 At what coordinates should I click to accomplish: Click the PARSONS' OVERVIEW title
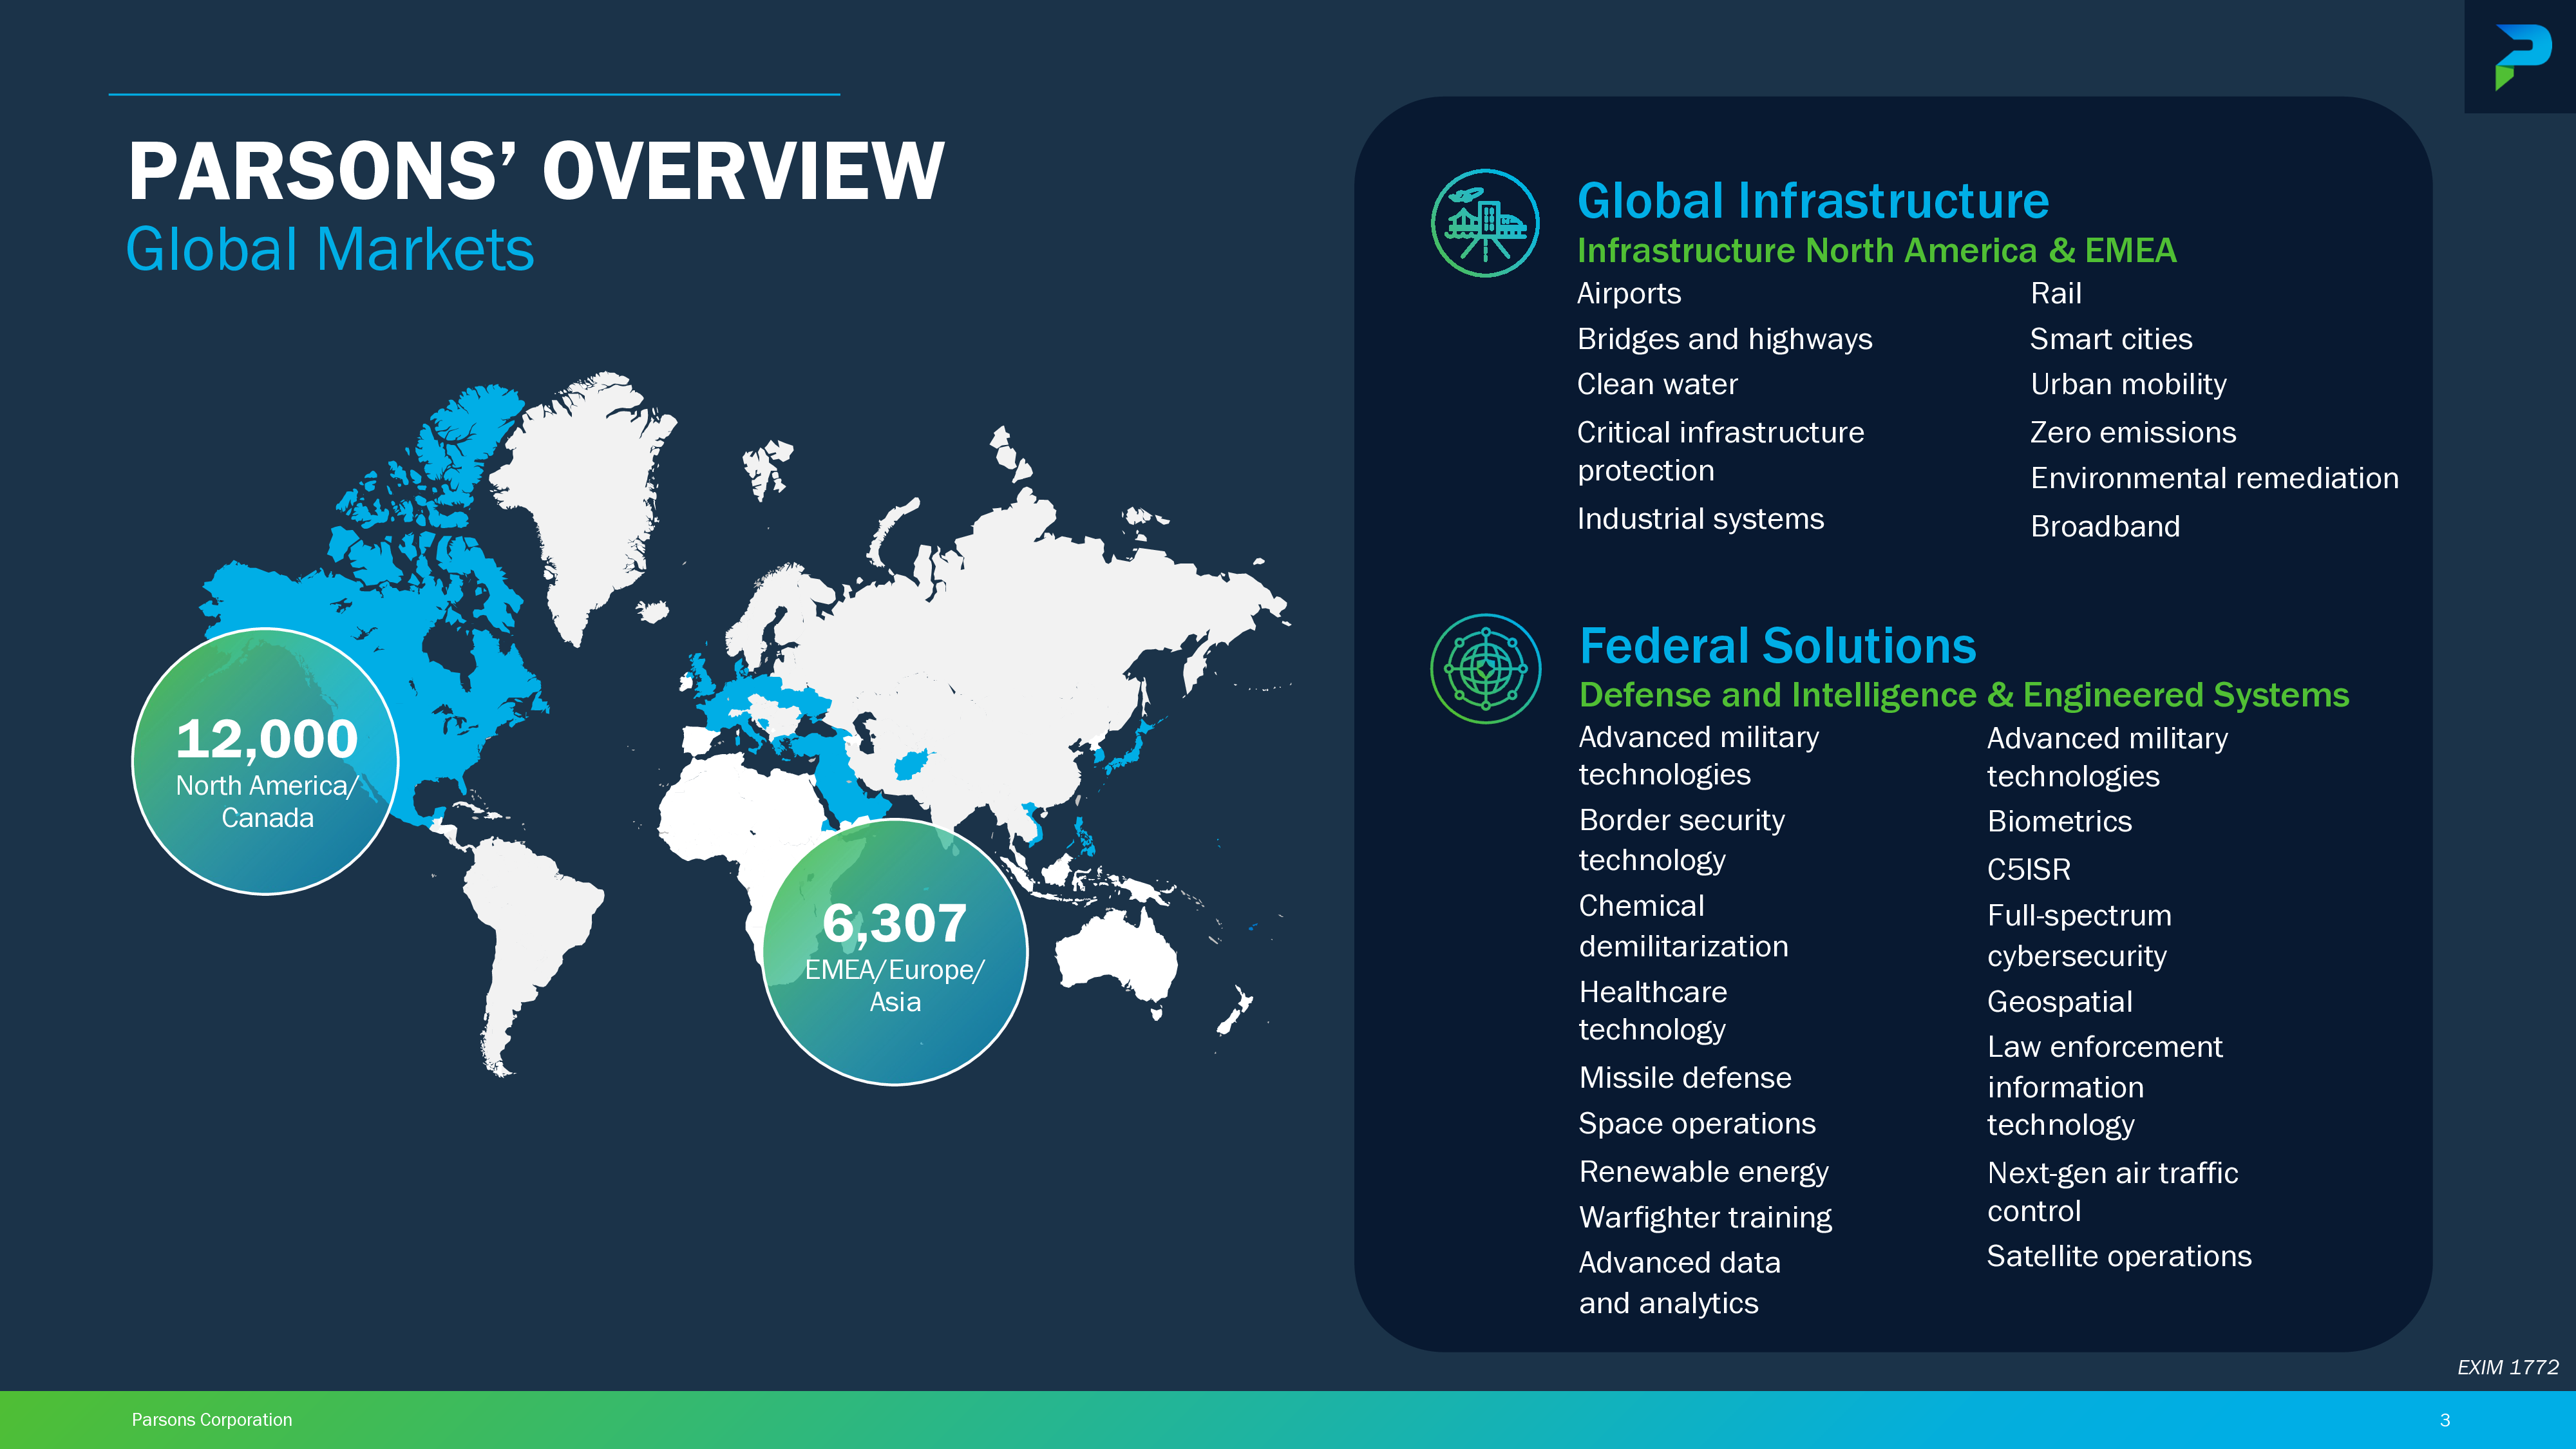coord(536,171)
